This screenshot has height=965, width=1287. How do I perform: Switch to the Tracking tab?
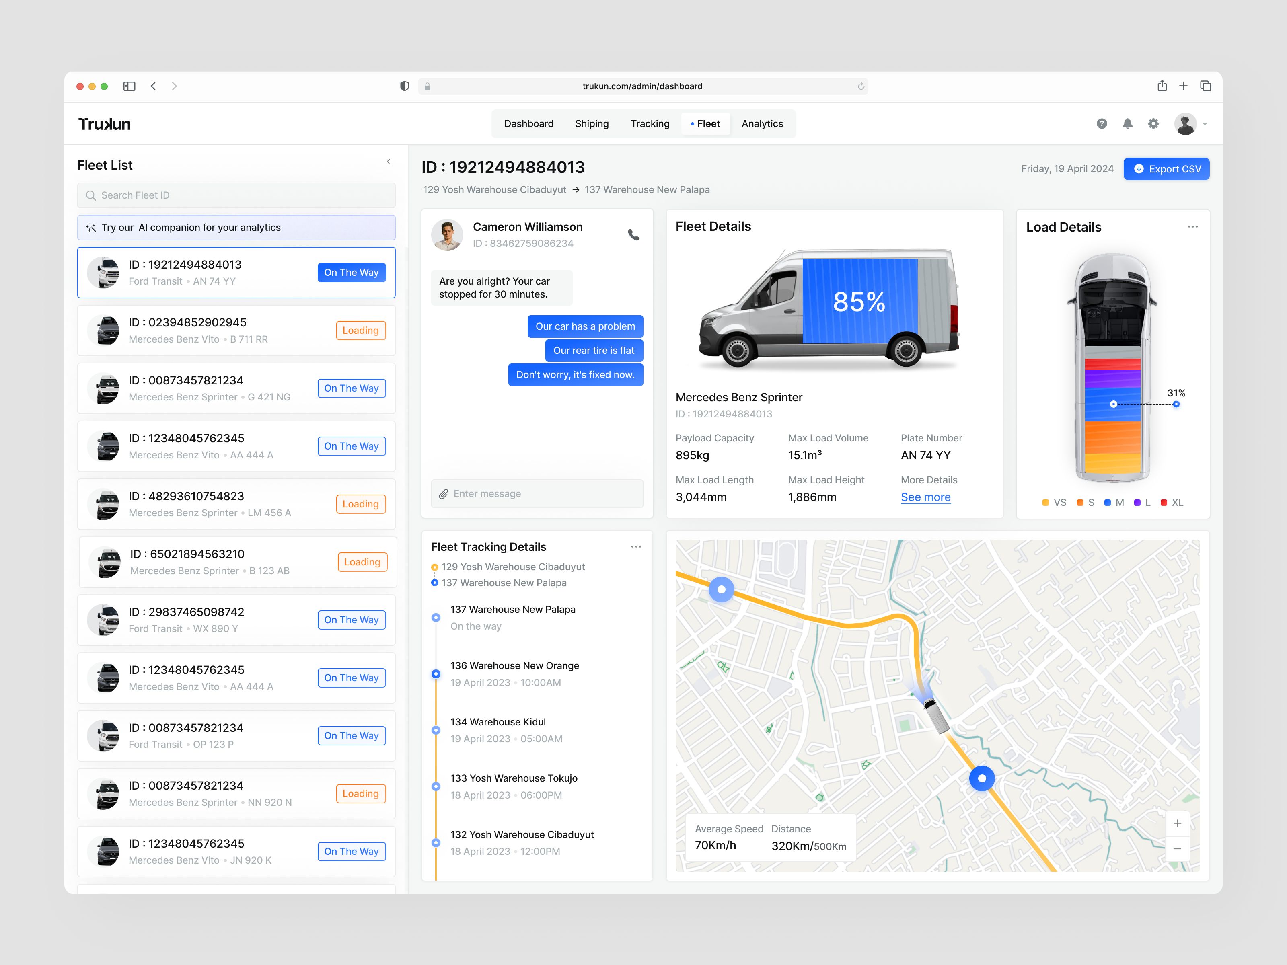click(650, 124)
